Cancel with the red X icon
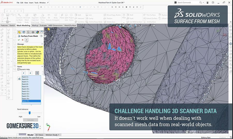This screenshot has height=139, width=233. pos(23,40)
